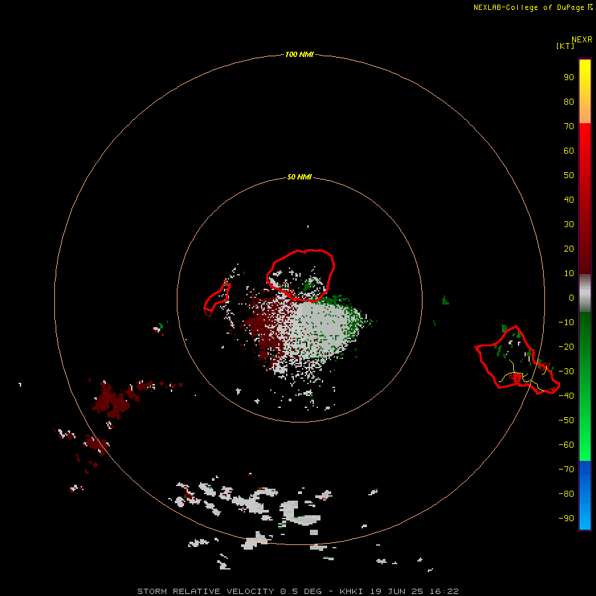Click the positive 60 tick label on the scale

pyautogui.click(x=569, y=150)
